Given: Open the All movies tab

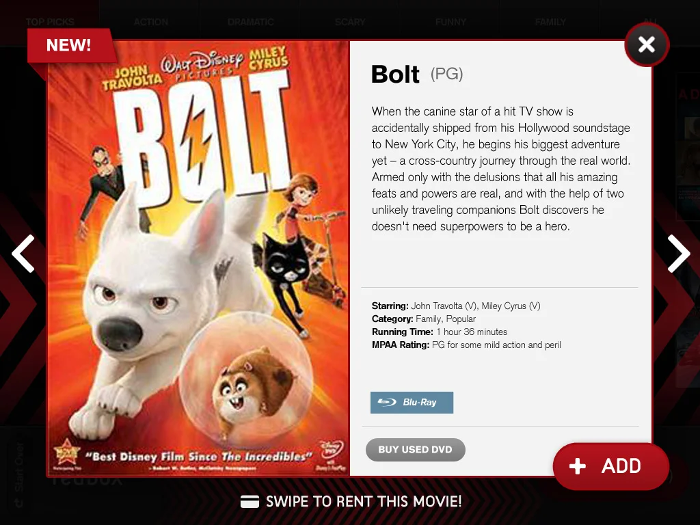Looking at the screenshot, I should pos(649,22).
